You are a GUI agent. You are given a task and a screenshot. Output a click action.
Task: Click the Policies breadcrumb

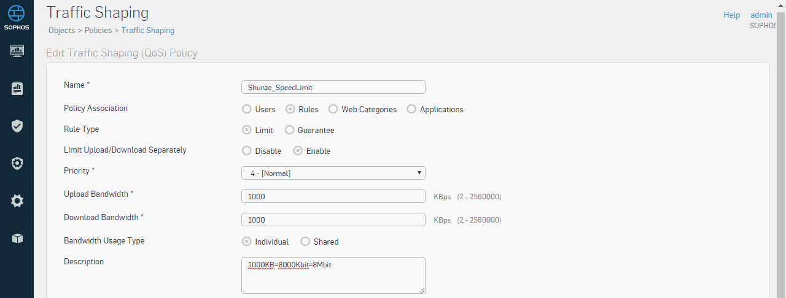[x=98, y=30]
